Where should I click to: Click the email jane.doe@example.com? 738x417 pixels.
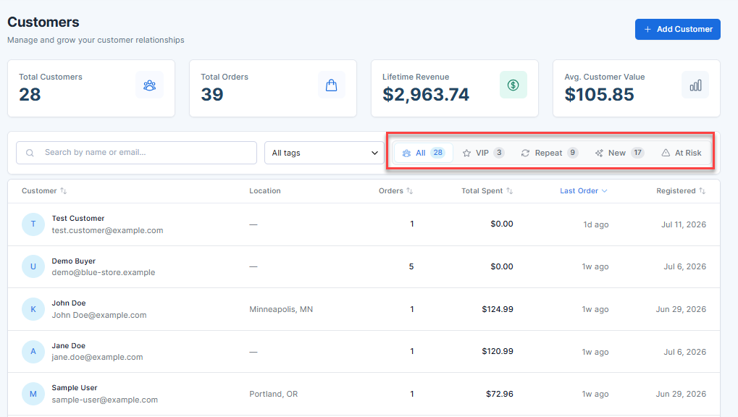point(98,357)
